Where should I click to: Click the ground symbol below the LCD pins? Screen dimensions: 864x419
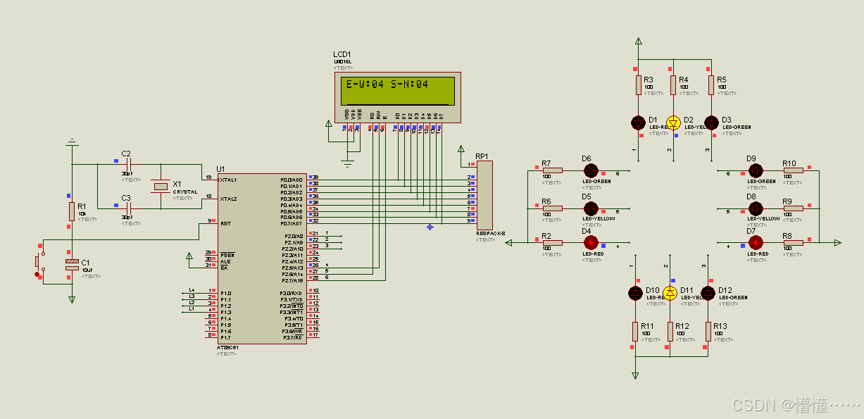(x=347, y=162)
